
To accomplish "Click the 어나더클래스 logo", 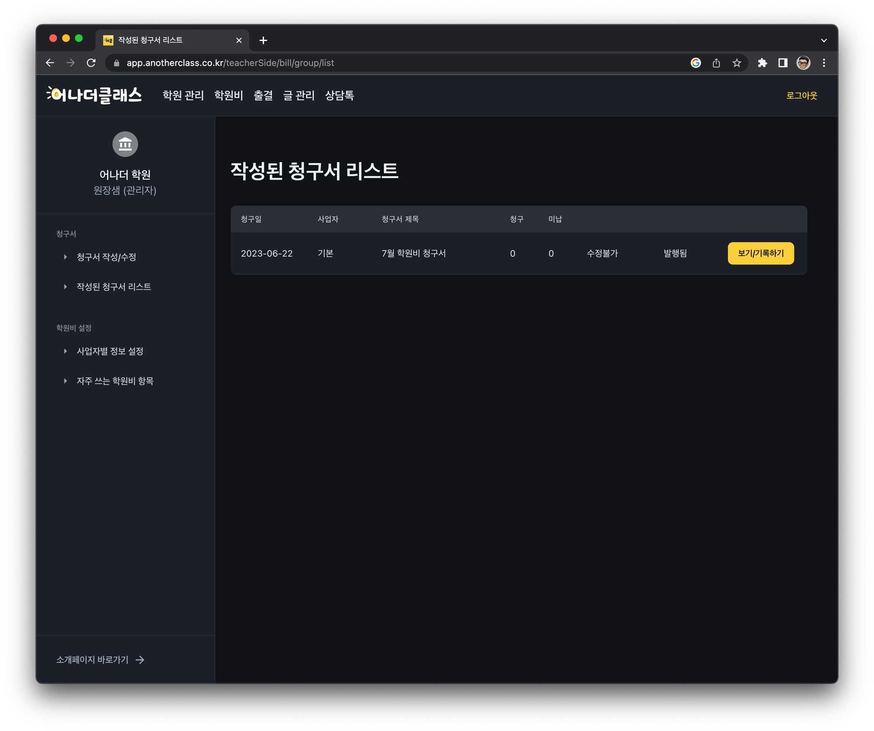I will [x=94, y=95].
